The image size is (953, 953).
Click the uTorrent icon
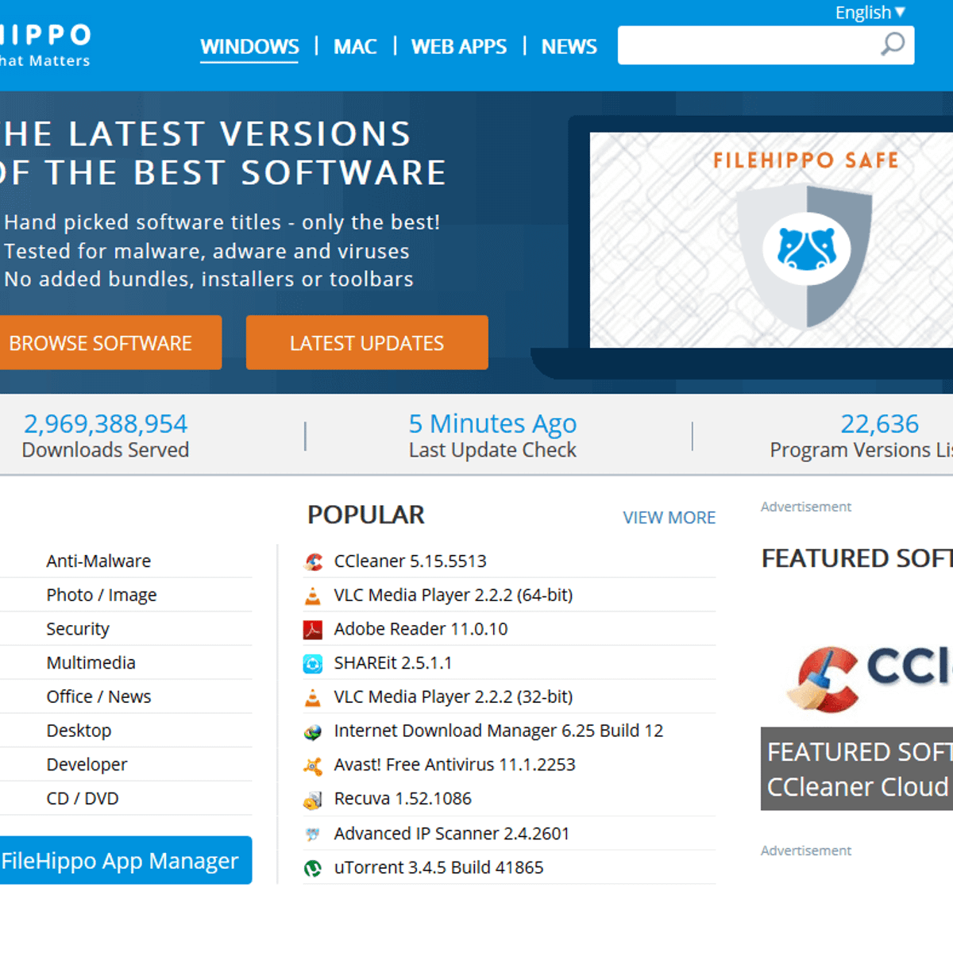(313, 868)
